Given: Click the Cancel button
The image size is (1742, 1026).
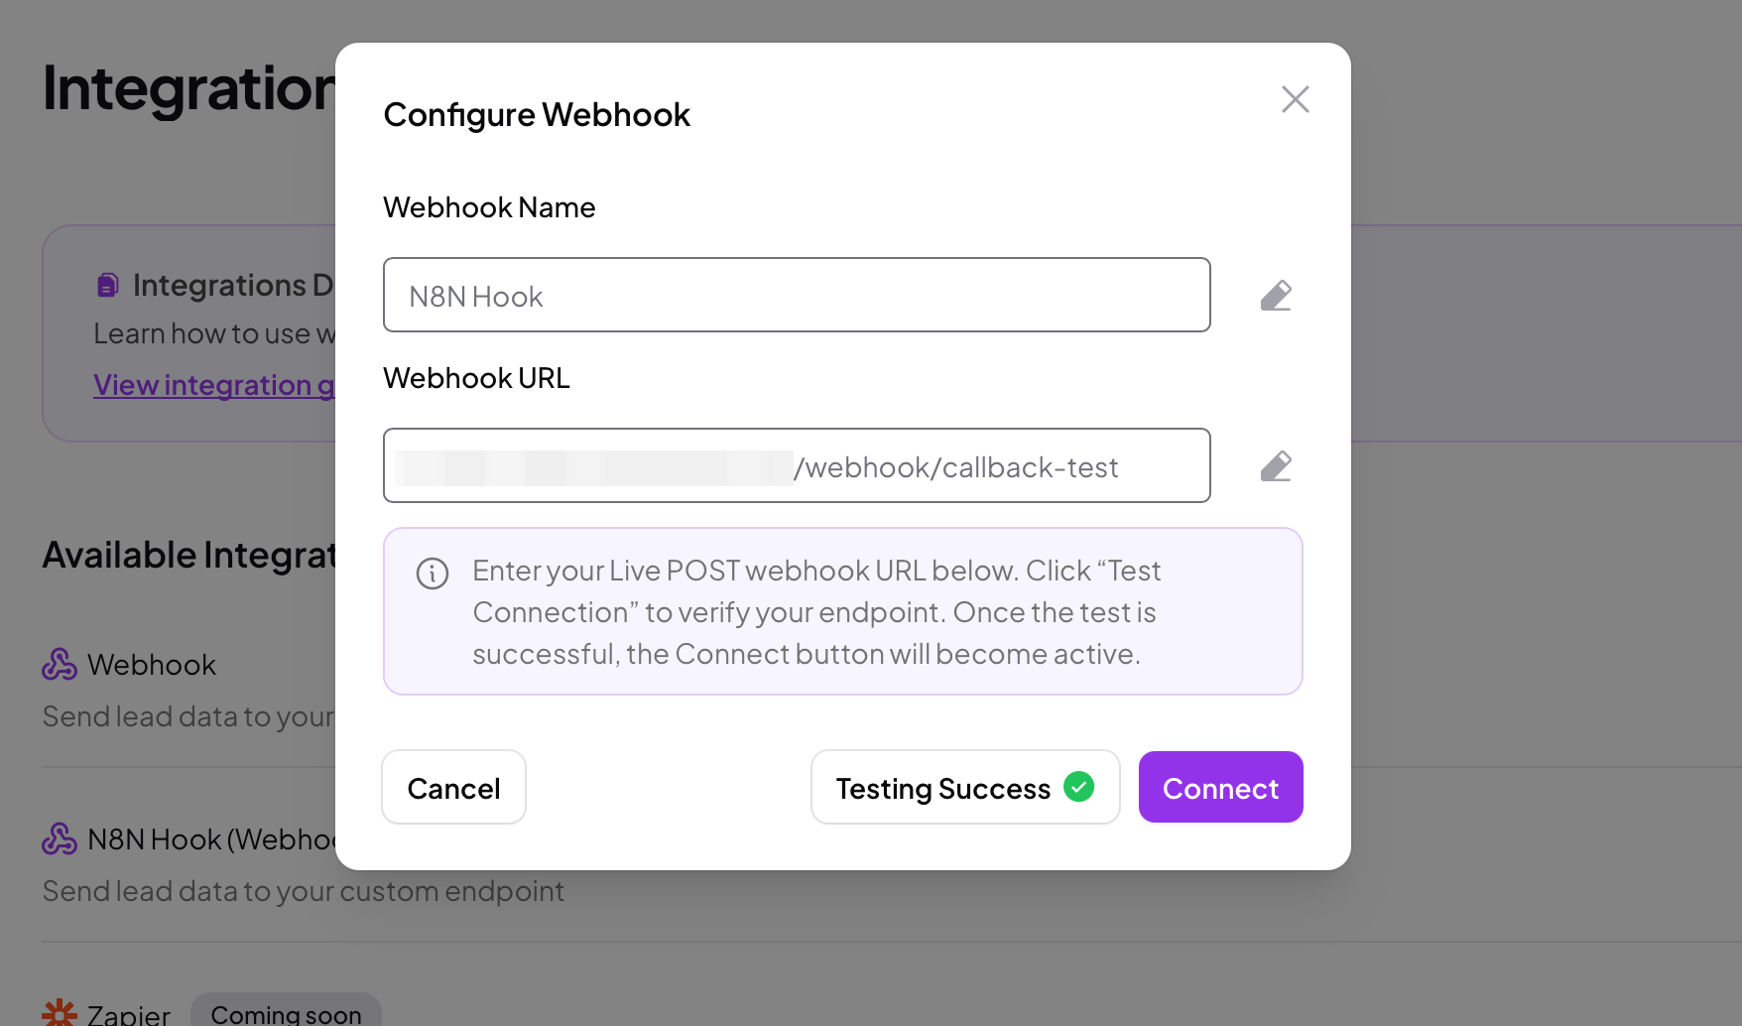Looking at the screenshot, I should click(453, 787).
